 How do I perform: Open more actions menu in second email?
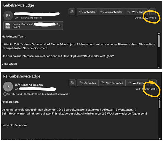pyautogui.click(x=153, y=83)
